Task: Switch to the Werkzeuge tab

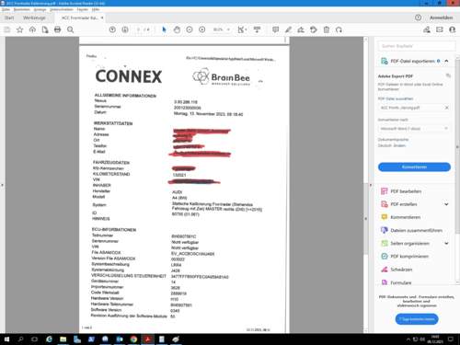Action: (x=34, y=17)
